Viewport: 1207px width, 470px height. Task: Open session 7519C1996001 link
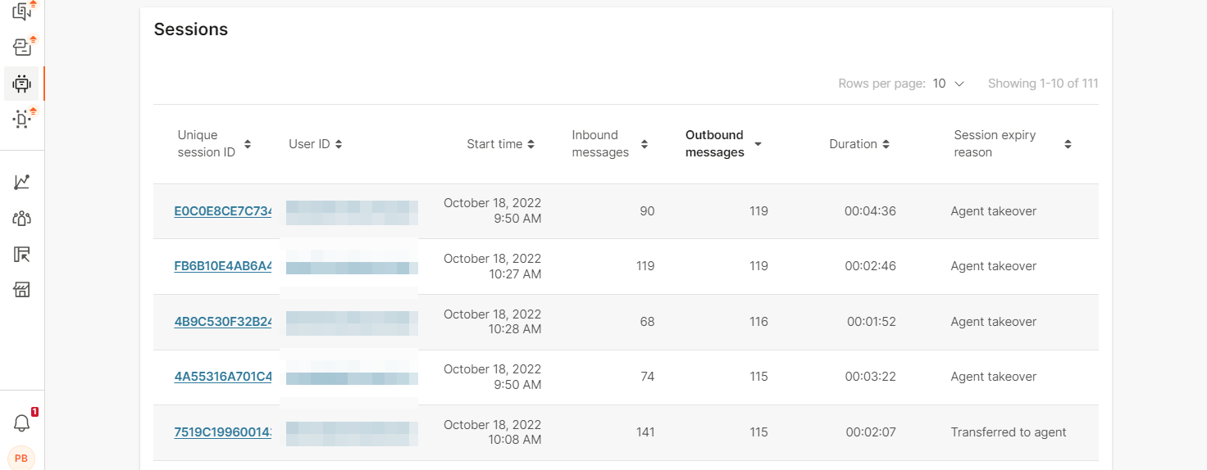(223, 432)
